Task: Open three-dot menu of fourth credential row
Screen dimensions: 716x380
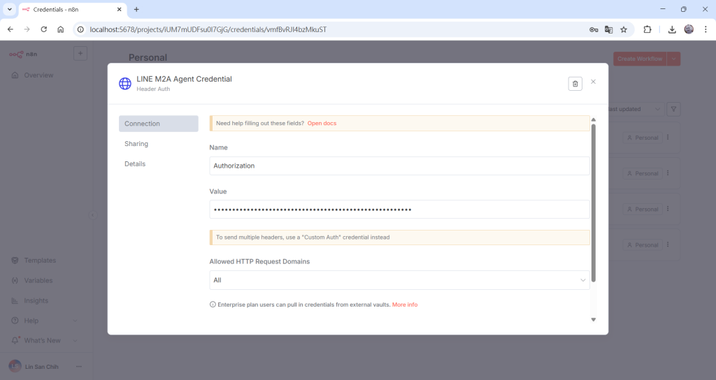Action: click(x=668, y=244)
